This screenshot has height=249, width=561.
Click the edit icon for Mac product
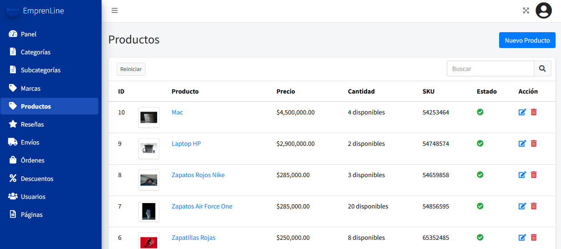[522, 112]
